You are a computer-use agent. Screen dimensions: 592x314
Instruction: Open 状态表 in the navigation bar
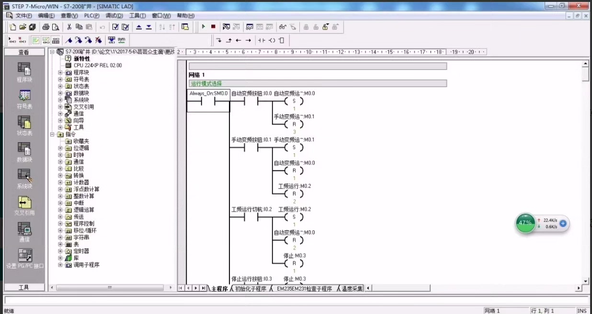pos(24,126)
